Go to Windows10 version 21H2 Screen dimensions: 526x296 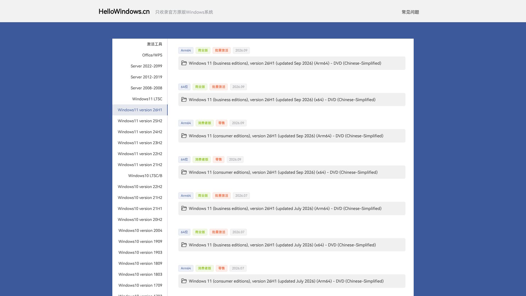[x=140, y=198]
